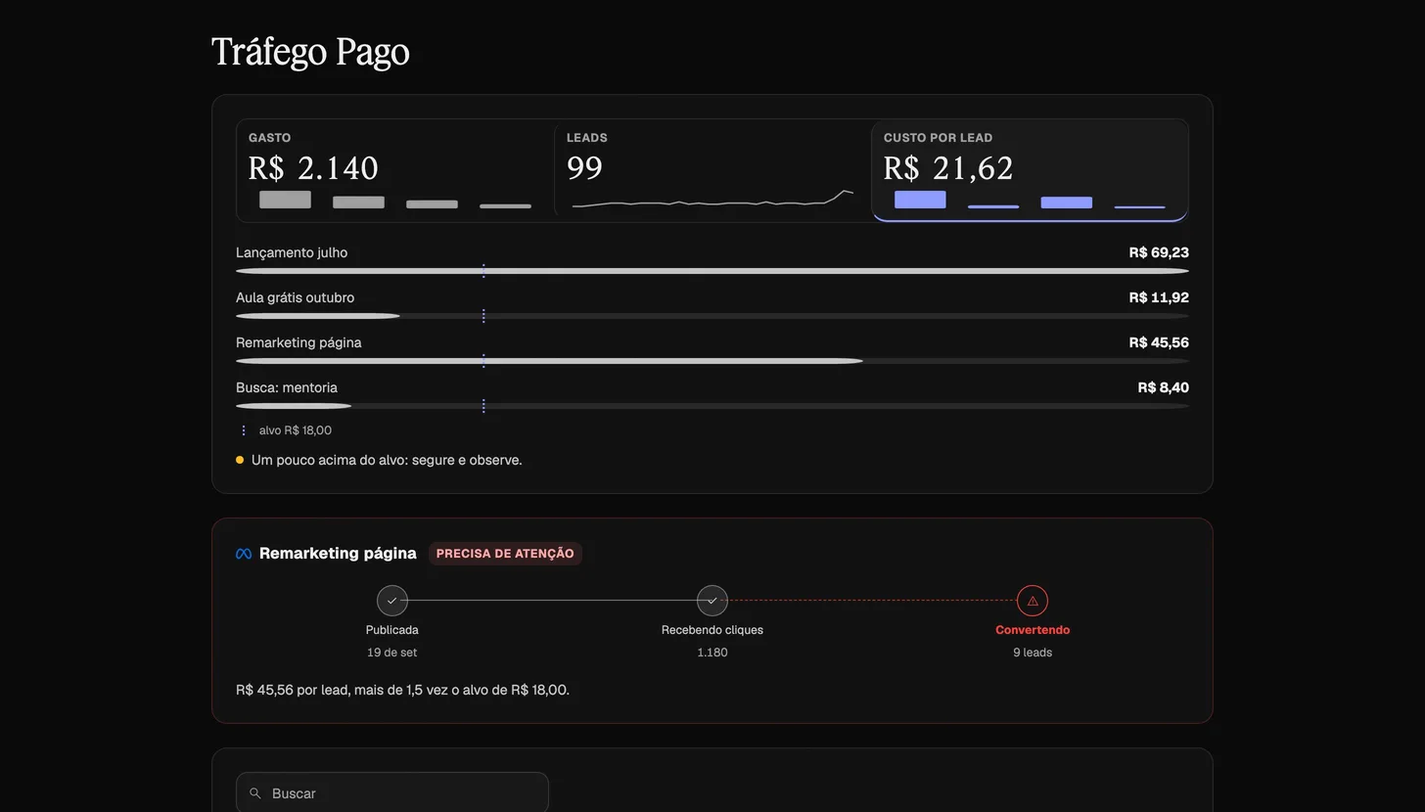The height and width of the screenshot is (812, 1425).
Task: Select the Lançamento julho campaign label
Action: [292, 252]
